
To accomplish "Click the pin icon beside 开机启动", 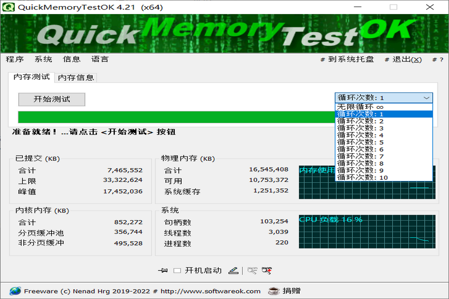I will click(164, 270).
